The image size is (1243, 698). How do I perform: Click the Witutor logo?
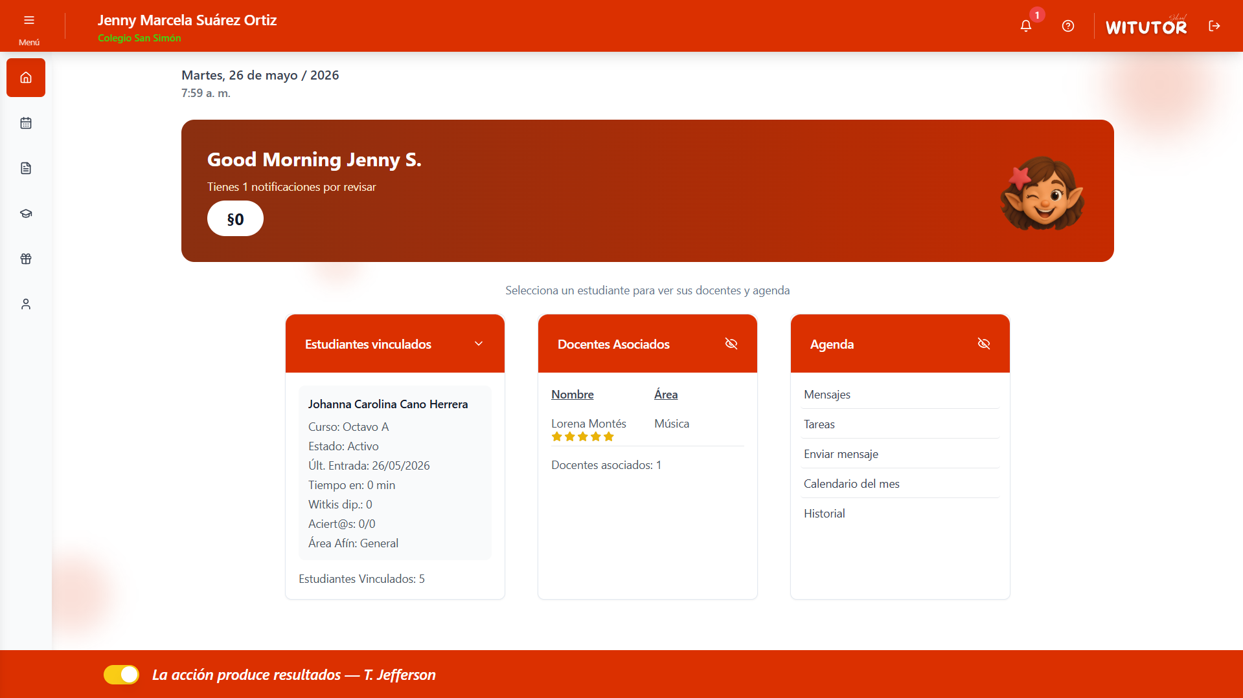(x=1146, y=26)
